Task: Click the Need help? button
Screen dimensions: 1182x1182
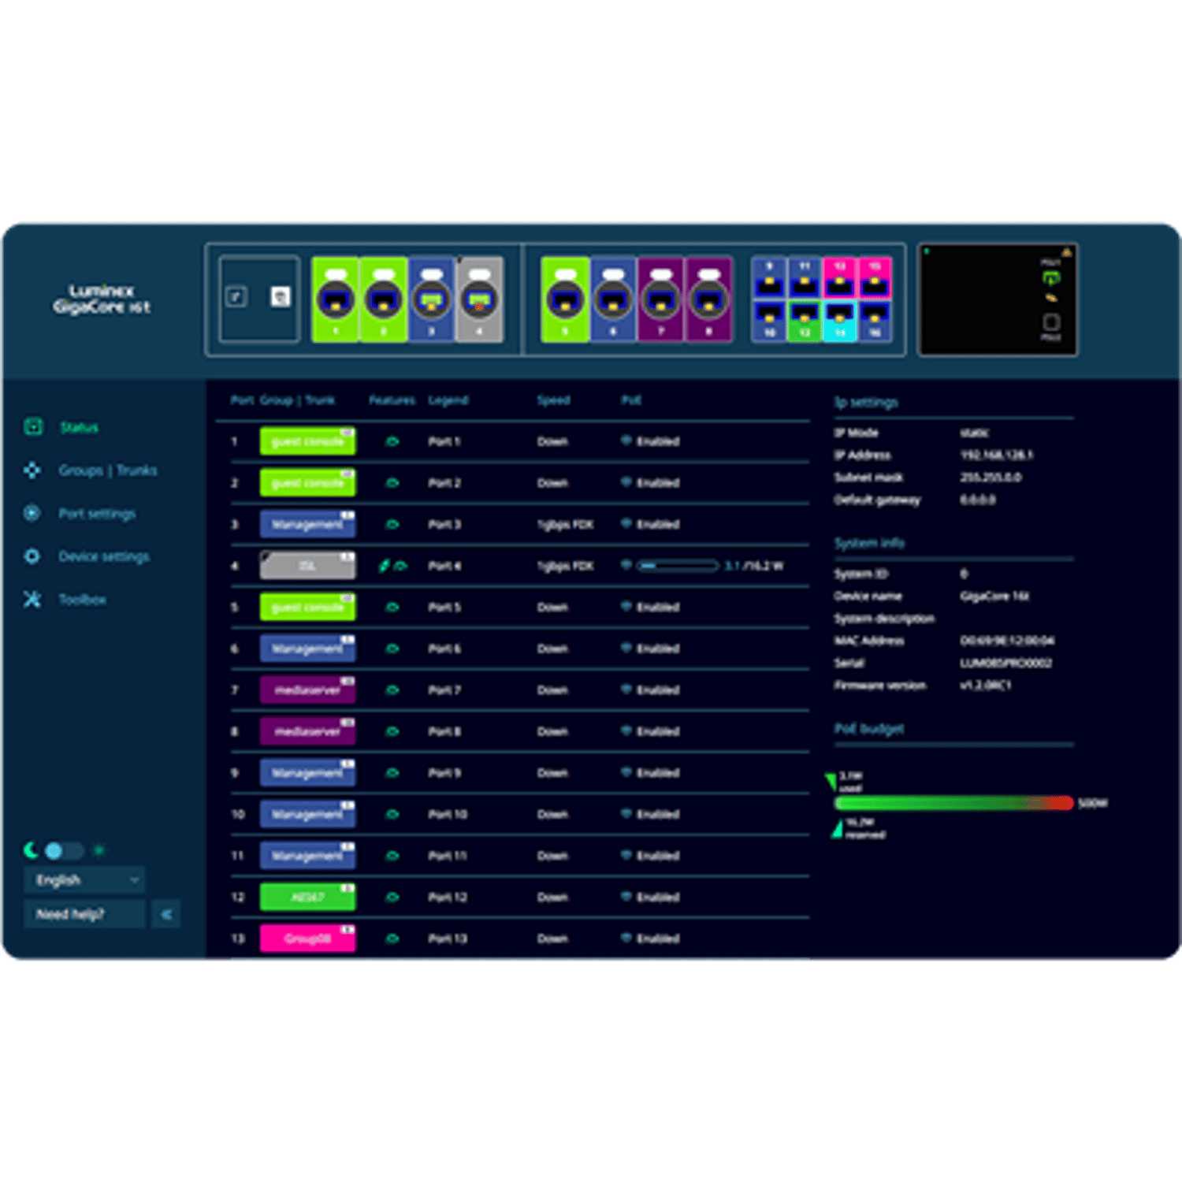Action: point(84,914)
